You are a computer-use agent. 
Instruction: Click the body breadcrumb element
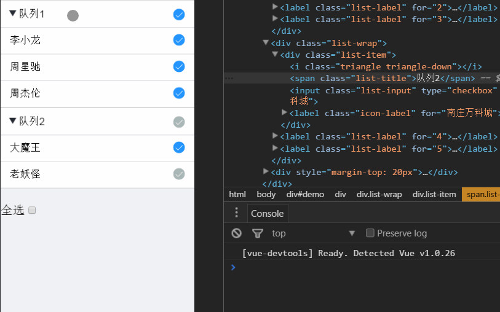click(266, 195)
